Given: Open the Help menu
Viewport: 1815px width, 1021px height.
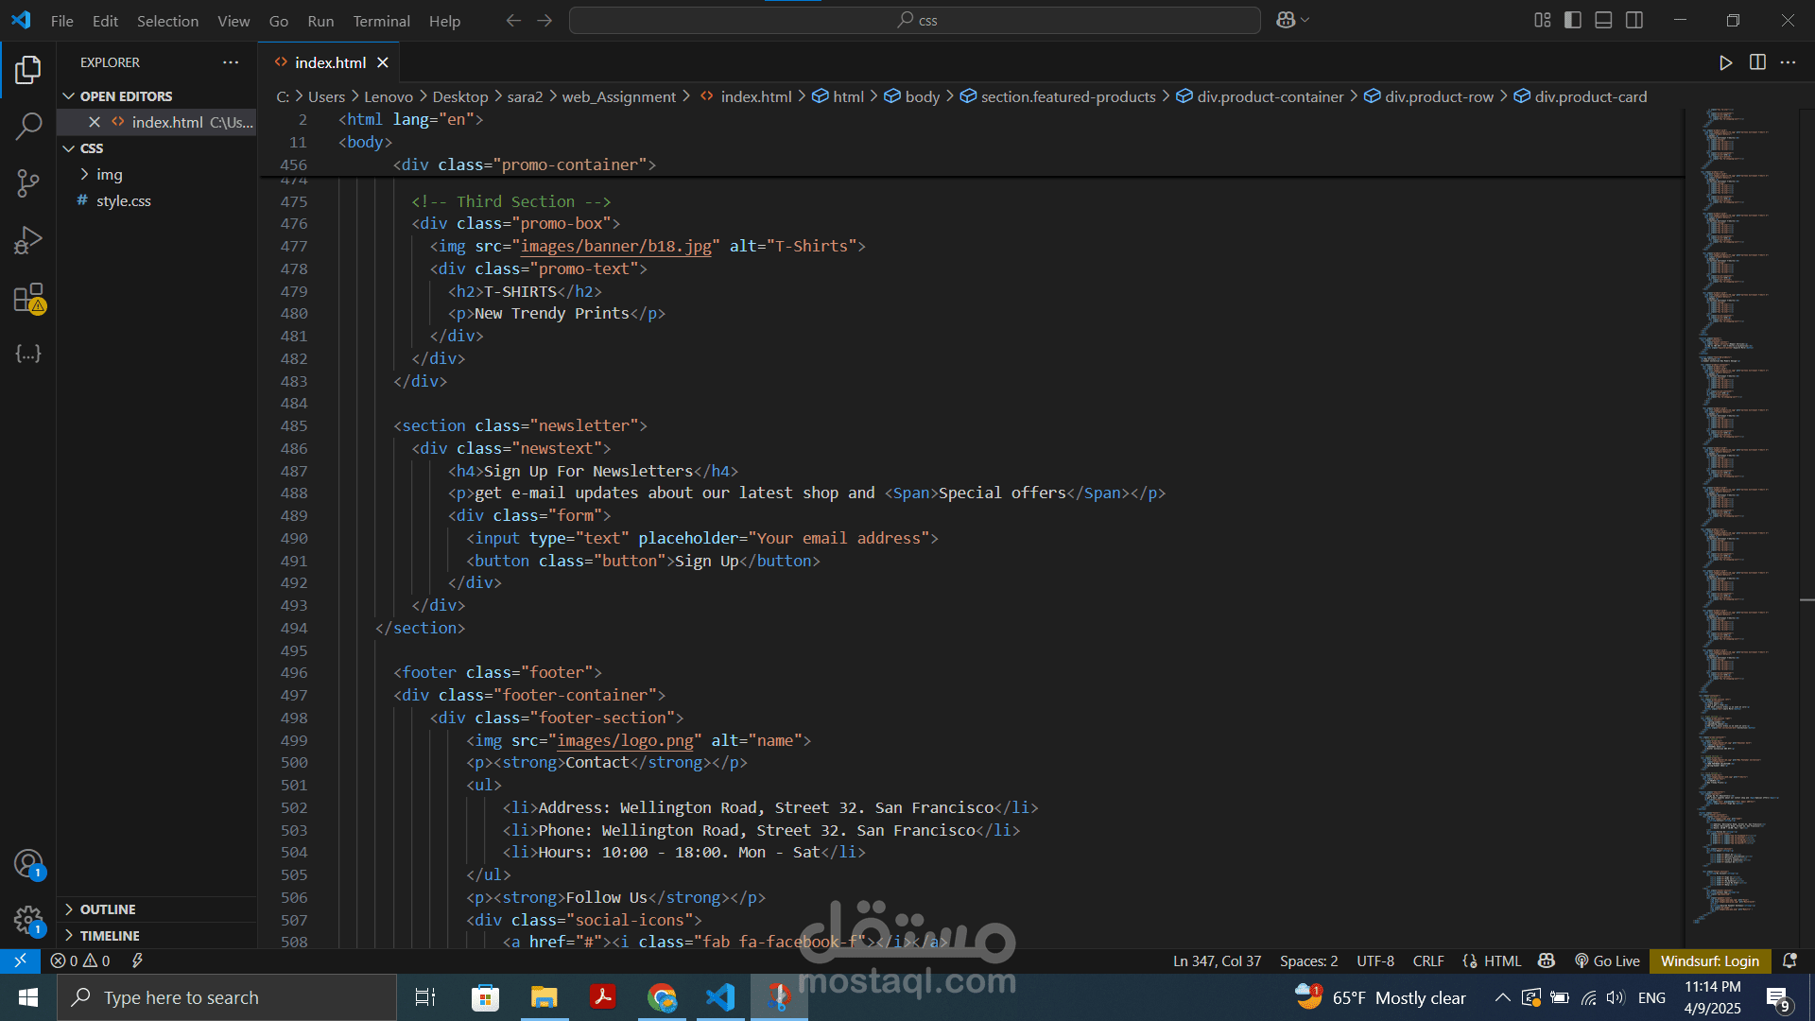Looking at the screenshot, I should pyautogui.click(x=444, y=21).
